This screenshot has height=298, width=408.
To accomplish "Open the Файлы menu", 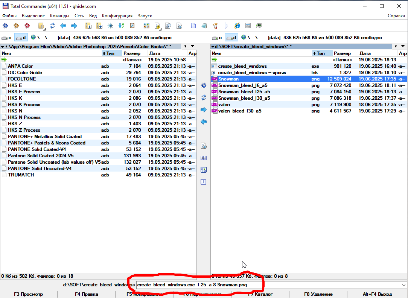I will 9,16.
